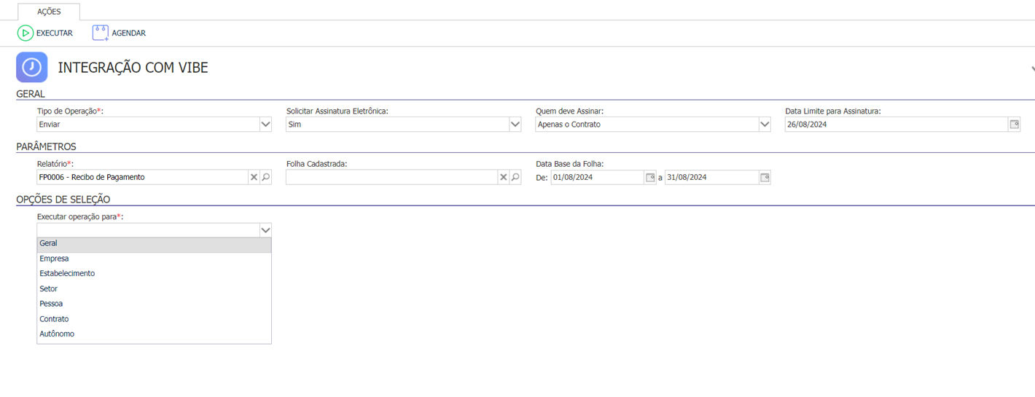The width and height of the screenshot is (1035, 397).
Task: Expand the Quem deve Assinar dropdown
Action: pos(765,125)
